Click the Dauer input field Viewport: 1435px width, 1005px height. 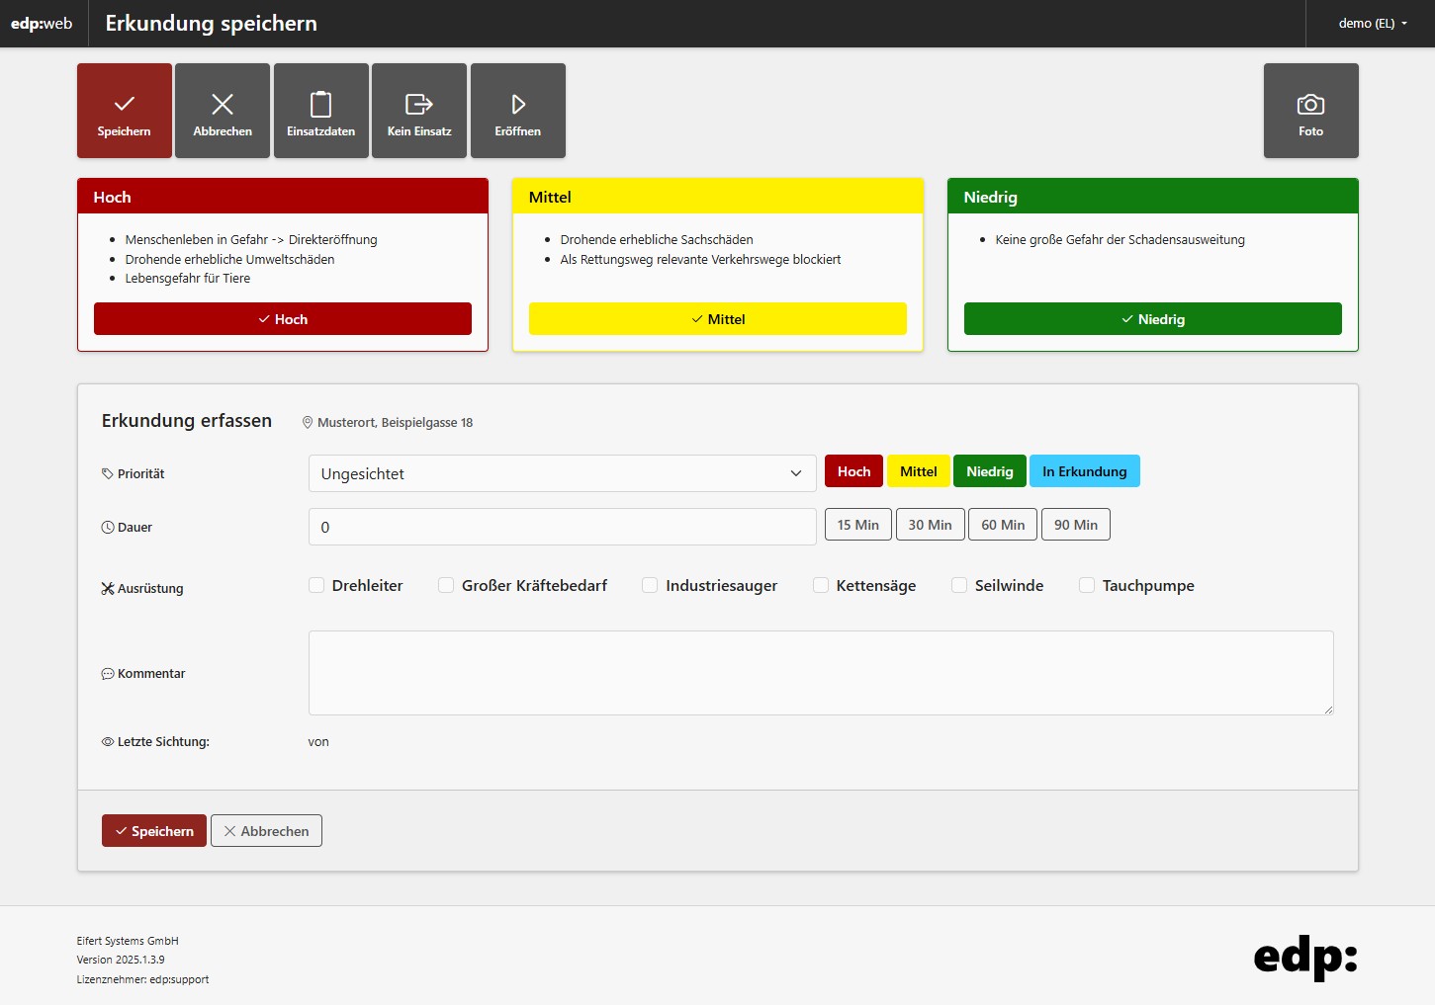[563, 527]
